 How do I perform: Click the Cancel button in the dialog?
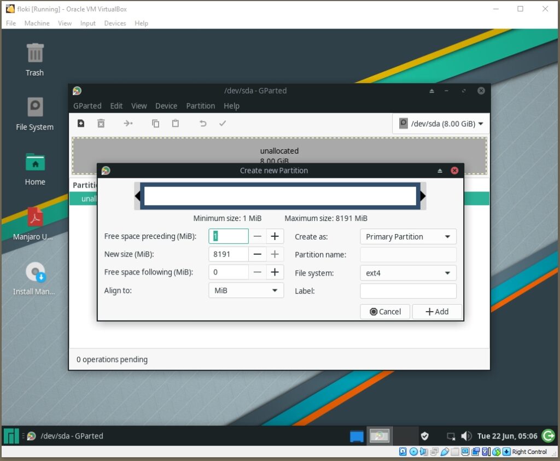coord(385,312)
